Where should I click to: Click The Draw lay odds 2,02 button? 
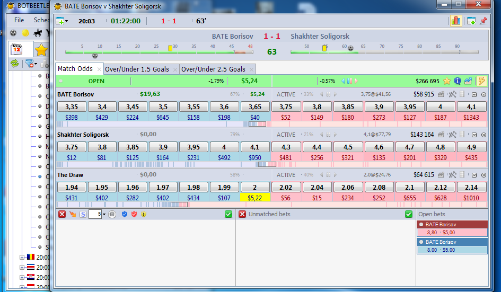pos(286,187)
